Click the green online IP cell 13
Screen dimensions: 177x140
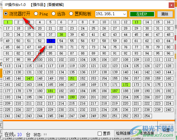tap(137, 22)
